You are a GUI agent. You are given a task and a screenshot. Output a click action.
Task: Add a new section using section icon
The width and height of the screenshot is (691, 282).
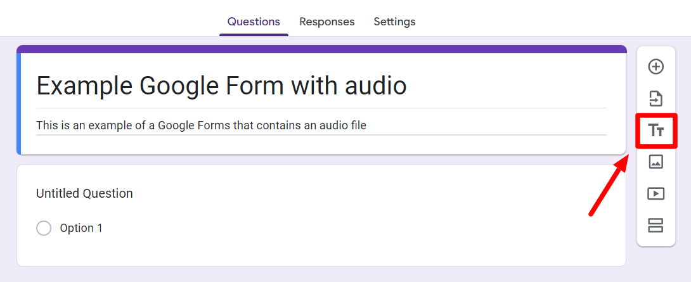655,225
